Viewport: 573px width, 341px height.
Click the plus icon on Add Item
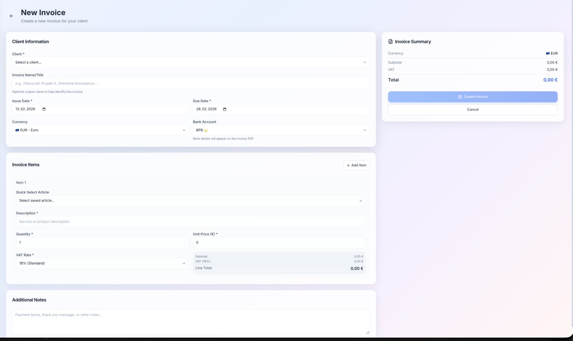[x=349, y=165]
